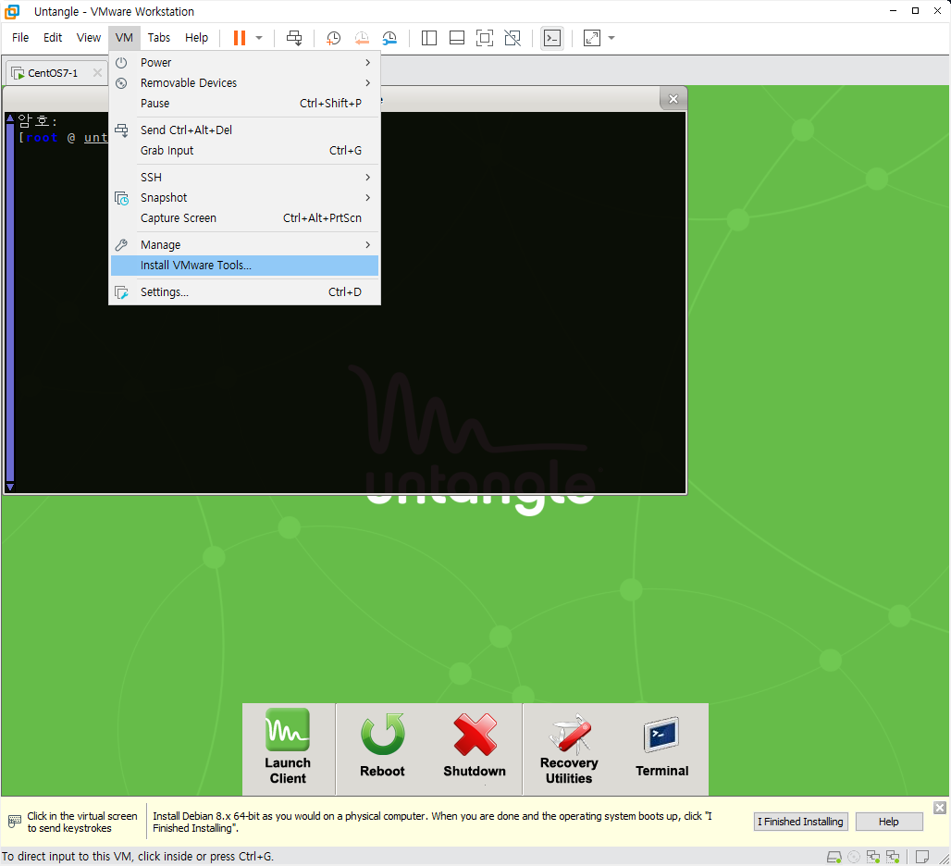Open the snapshot manager toolbar icon

[389, 38]
